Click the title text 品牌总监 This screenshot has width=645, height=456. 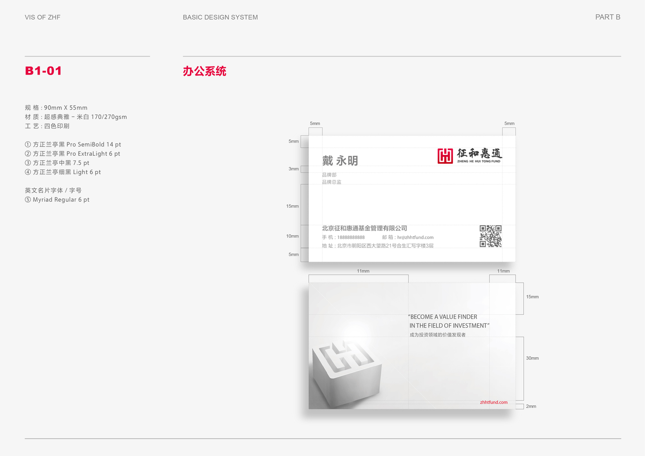331,182
